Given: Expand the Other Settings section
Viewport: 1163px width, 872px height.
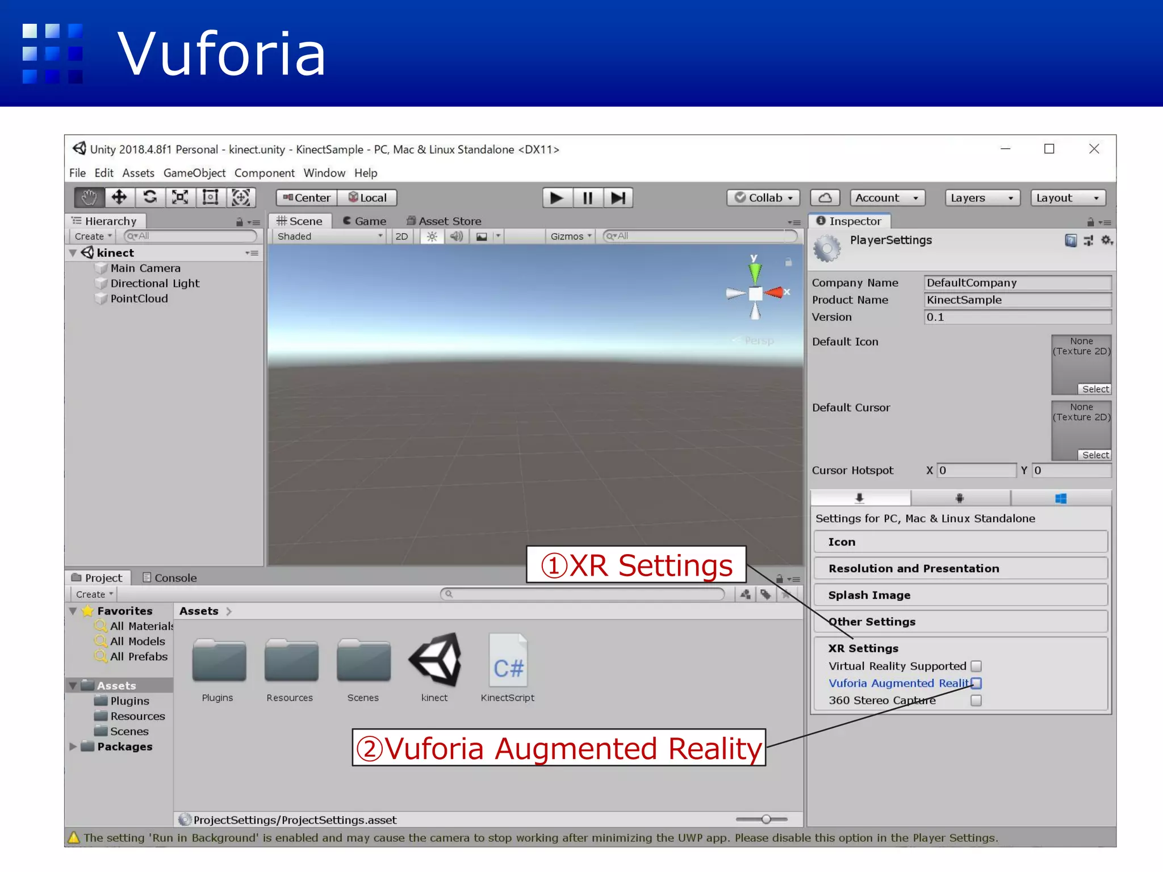Looking at the screenshot, I should click(960, 622).
